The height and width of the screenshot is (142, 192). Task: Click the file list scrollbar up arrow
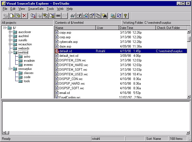click(x=189, y=32)
